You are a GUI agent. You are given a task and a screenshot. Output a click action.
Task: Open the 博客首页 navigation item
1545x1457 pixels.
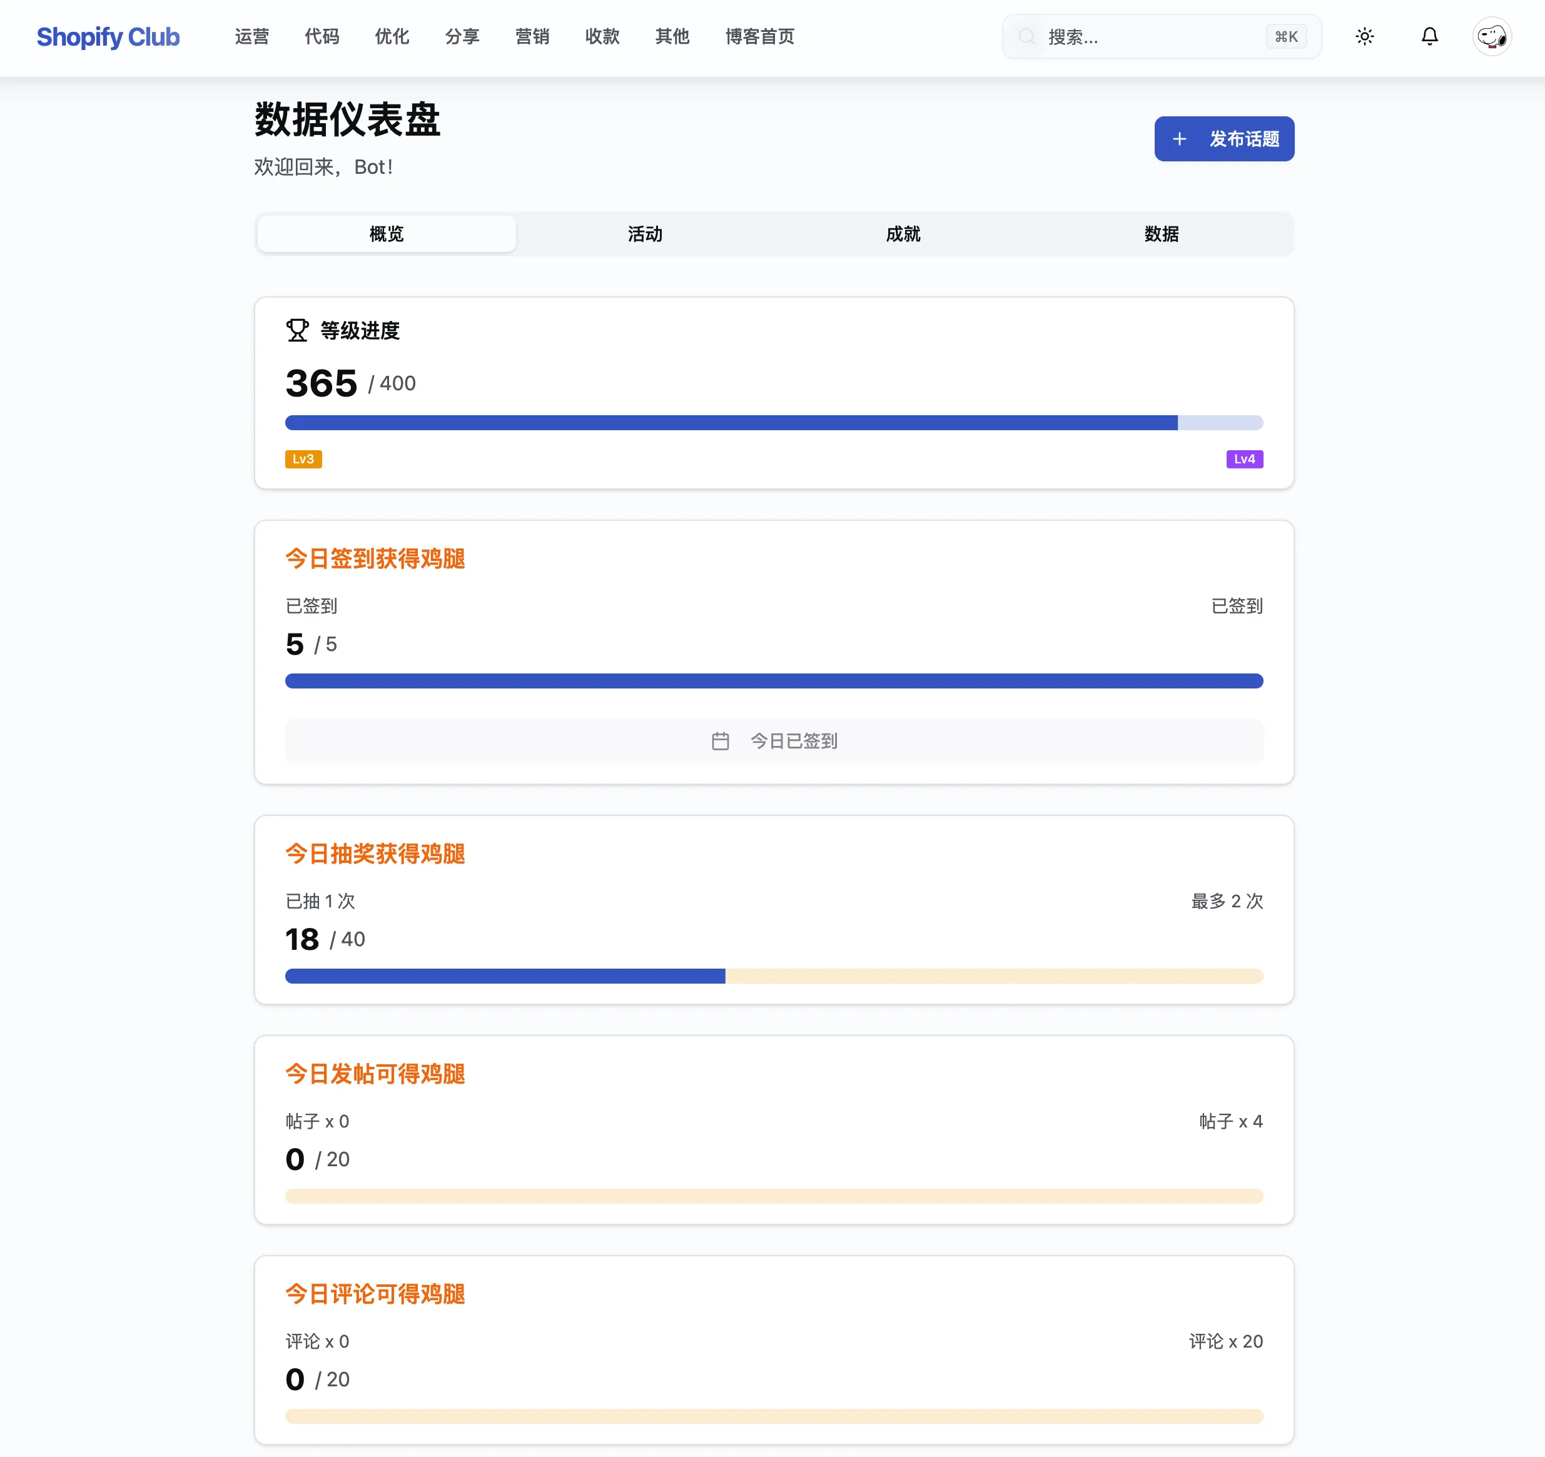(759, 36)
